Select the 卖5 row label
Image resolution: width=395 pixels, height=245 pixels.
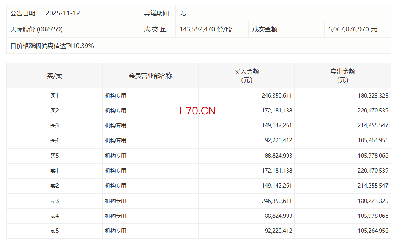(x=54, y=231)
